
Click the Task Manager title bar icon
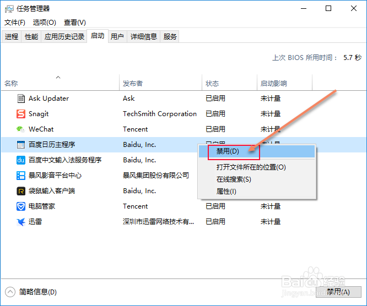click(x=9, y=9)
